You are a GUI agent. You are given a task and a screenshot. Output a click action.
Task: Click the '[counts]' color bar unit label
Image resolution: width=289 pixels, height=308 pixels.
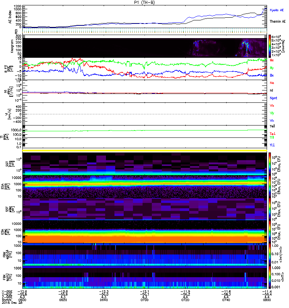tap(283, 46)
